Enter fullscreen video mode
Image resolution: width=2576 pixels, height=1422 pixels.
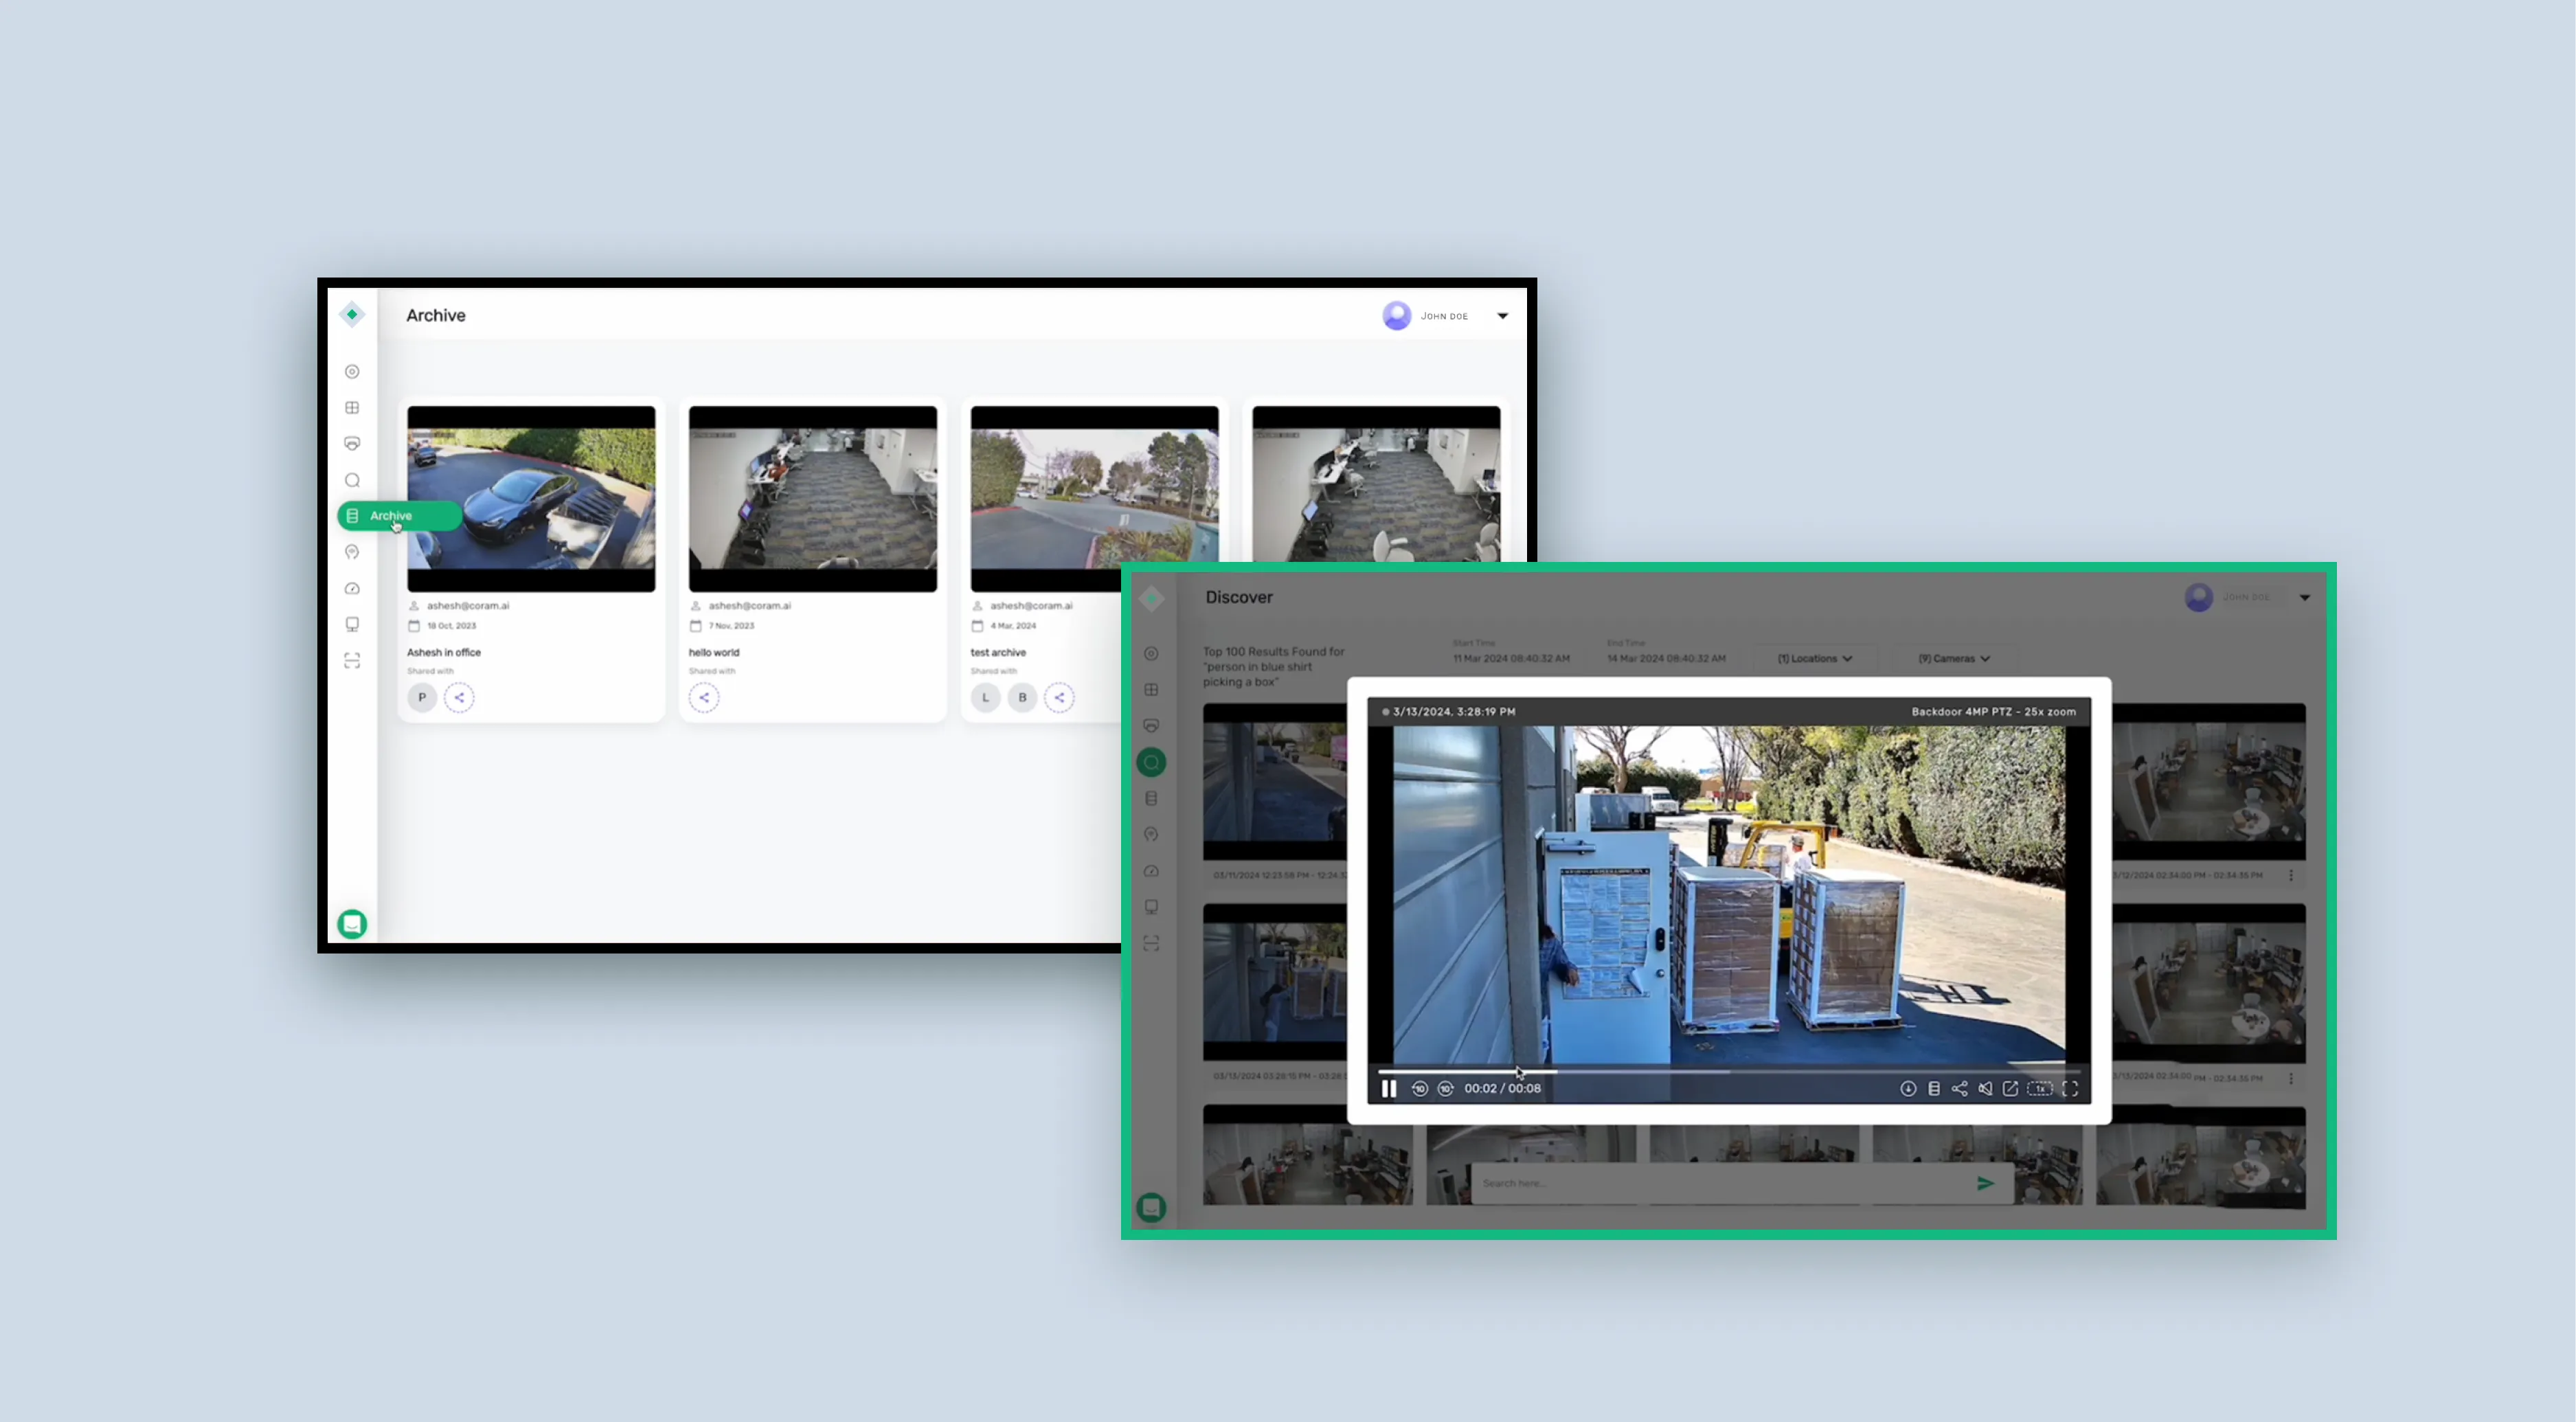coord(2070,1088)
